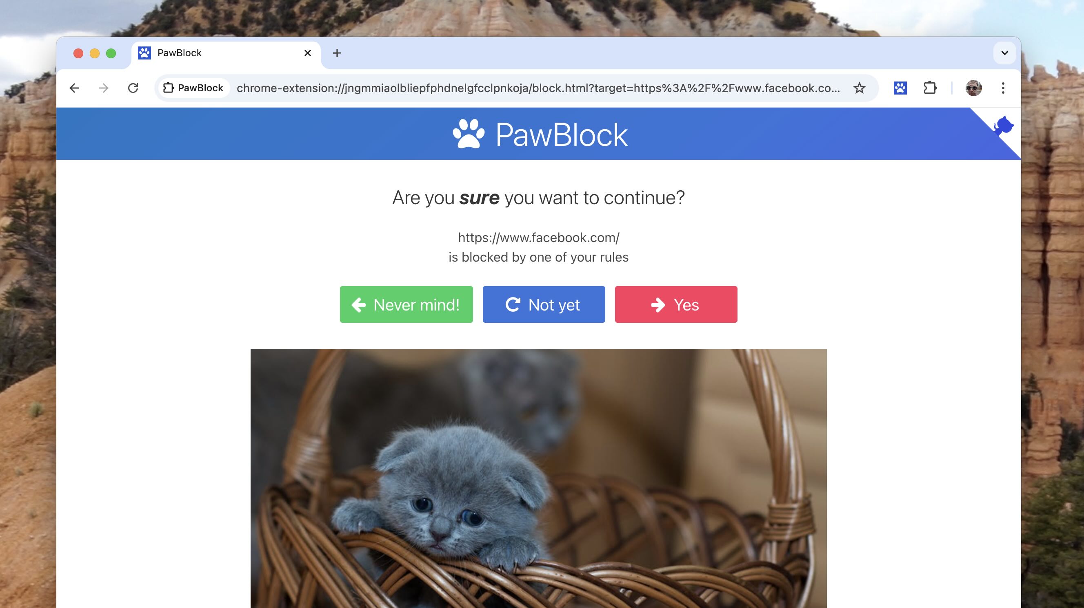Go back with the left arrow icon

point(74,88)
